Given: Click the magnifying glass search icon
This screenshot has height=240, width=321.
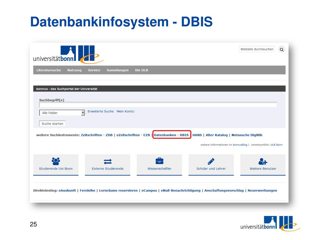Looking at the screenshot, I should [x=282, y=49].
